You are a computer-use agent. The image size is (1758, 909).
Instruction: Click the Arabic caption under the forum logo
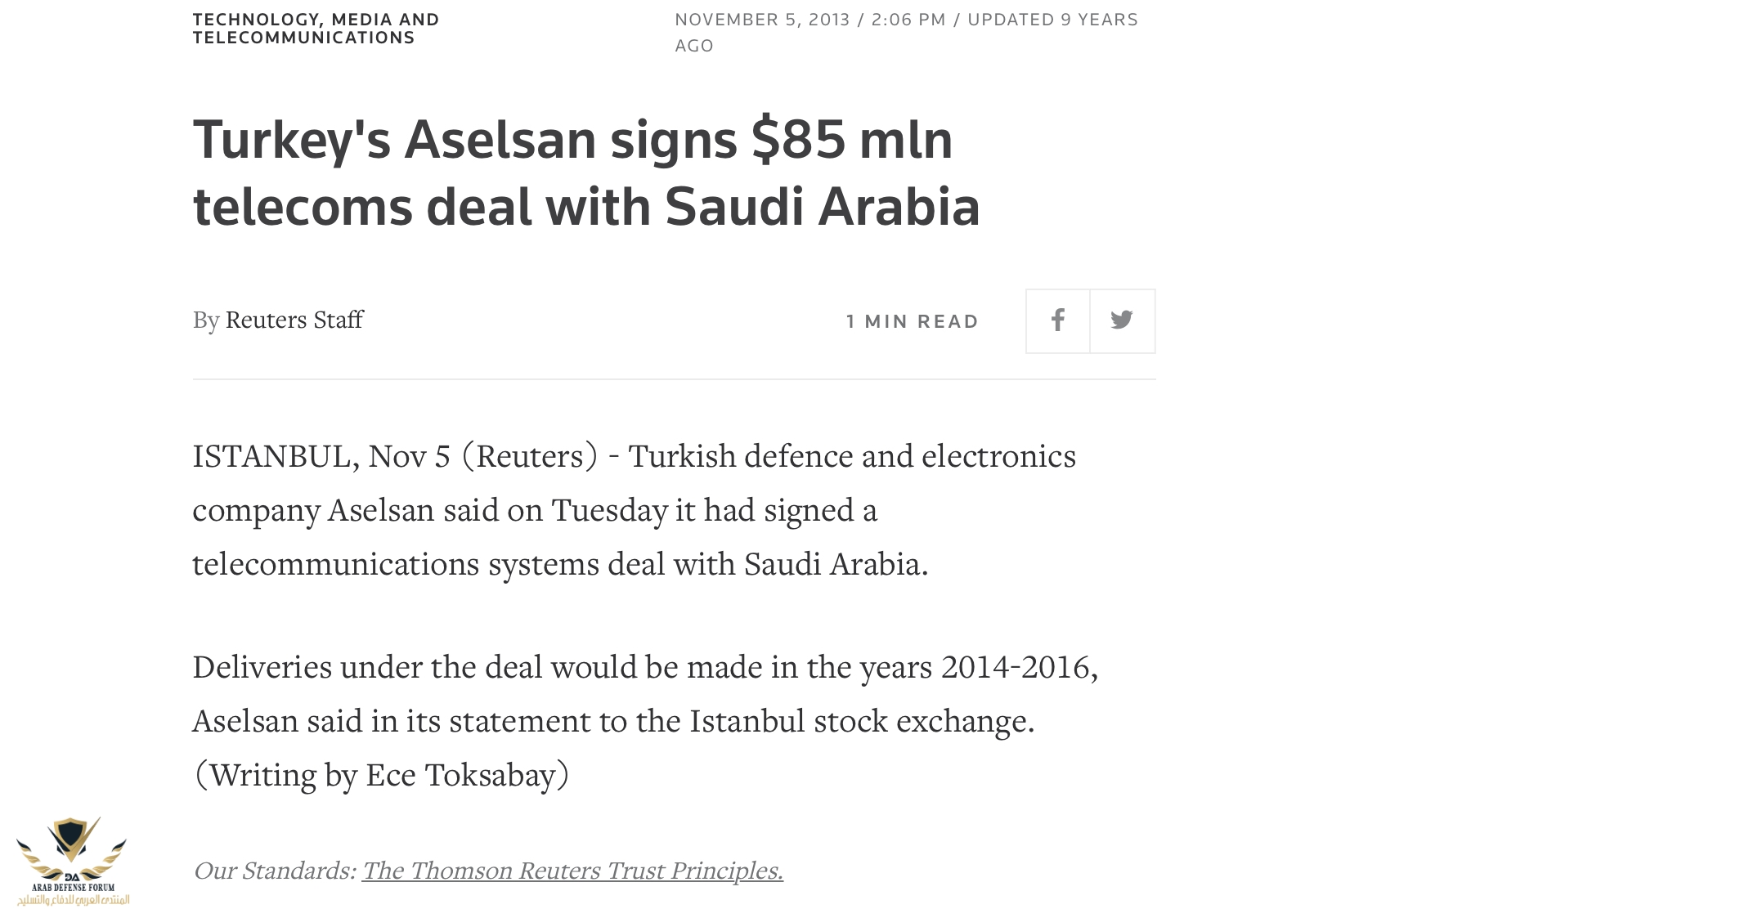click(73, 900)
